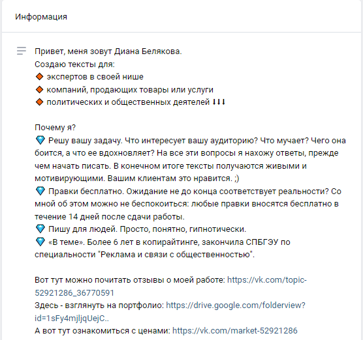This screenshot has height=340, width=363.
Task: Click the blue gem before 'Пишу для людей'
Action: point(40,229)
